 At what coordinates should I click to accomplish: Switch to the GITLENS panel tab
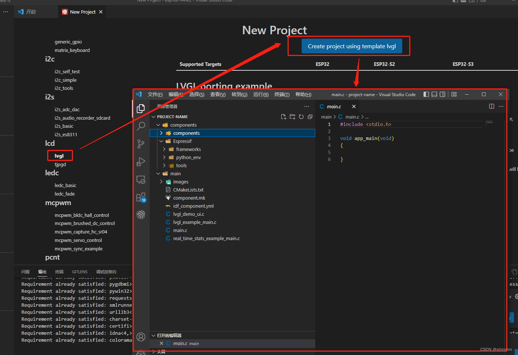(x=80, y=272)
